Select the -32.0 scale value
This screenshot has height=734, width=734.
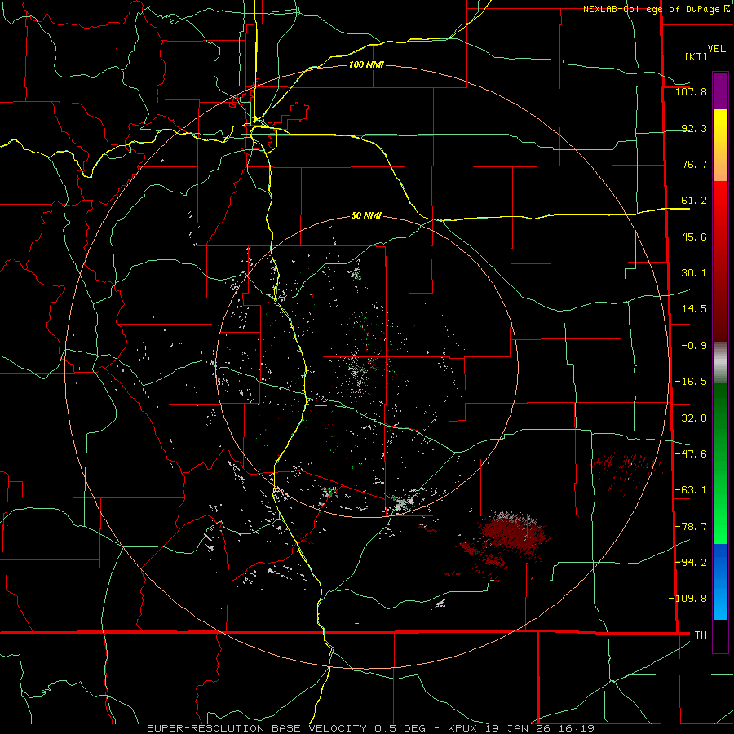[691, 418]
